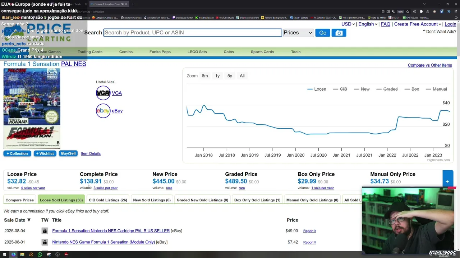Click the + Collection button
Viewport: 460px width, 258px height.
pyautogui.click(x=17, y=153)
